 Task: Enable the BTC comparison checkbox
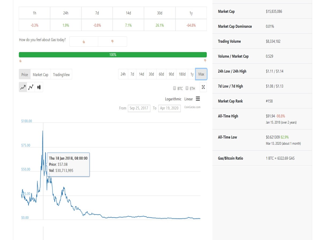(174, 88)
